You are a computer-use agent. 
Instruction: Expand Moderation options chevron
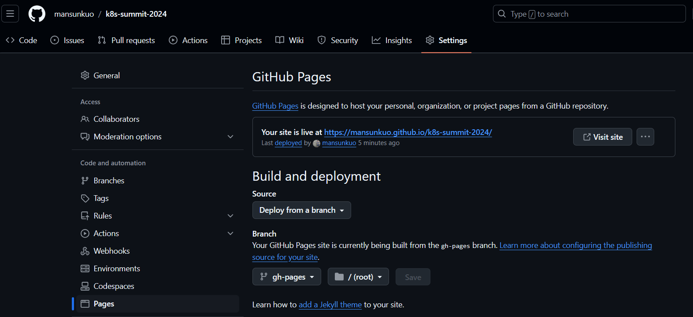tap(230, 137)
